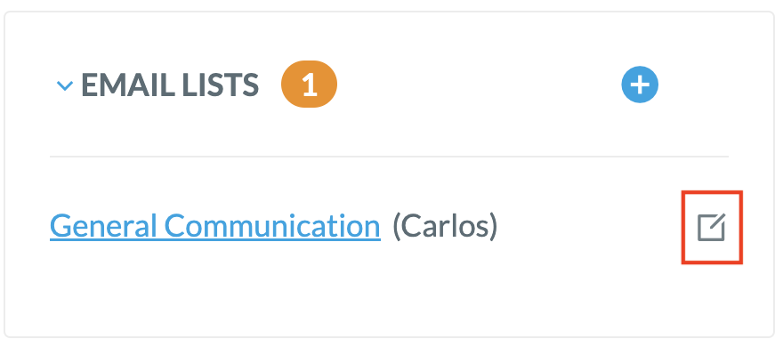
Task: Add a new email list with plus icon
Action: (x=640, y=85)
